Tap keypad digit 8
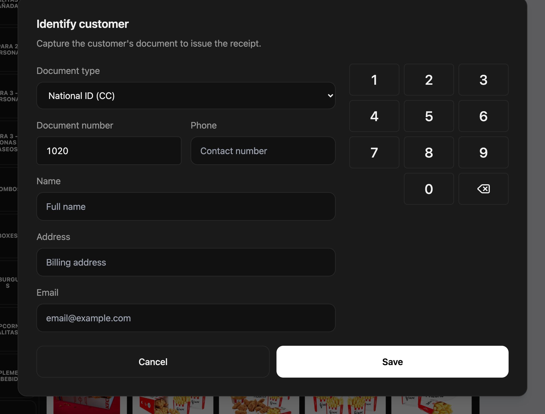Viewport: 545px width, 414px height. pyautogui.click(x=429, y=152)
